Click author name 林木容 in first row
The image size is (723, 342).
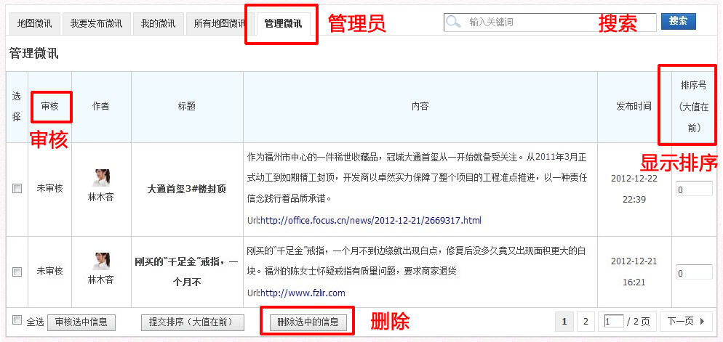pos(101,197)
